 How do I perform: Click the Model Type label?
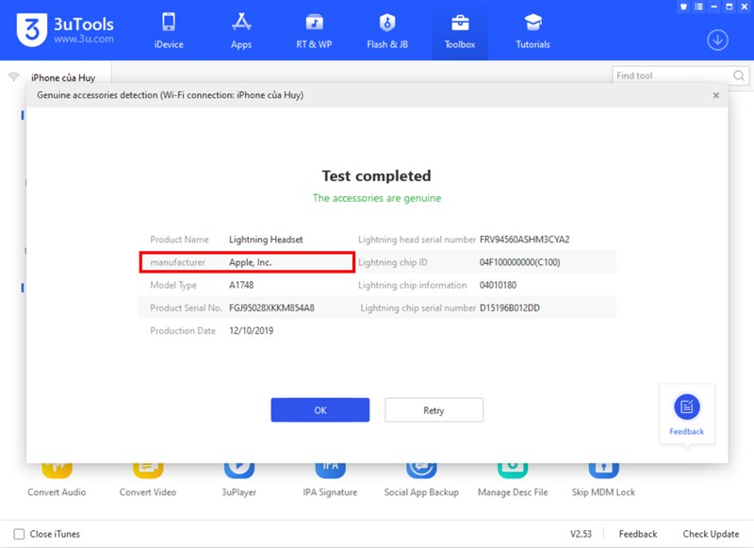tap(173, 285)
